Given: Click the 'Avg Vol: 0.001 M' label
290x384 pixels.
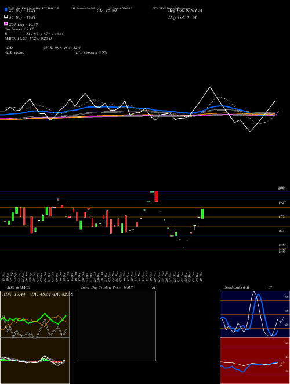Looking at the screenshot, I should (185, 10).
